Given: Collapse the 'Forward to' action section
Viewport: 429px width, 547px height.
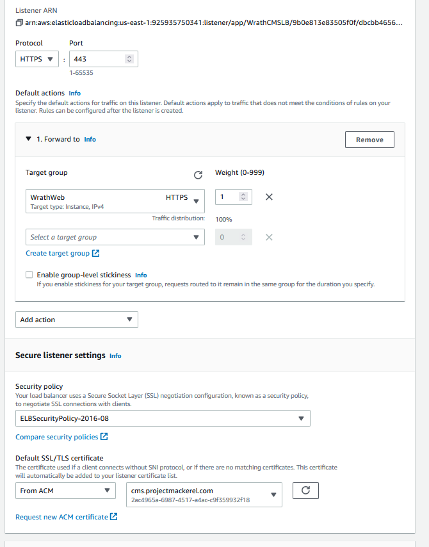Looking at the screenshot, I should [28, 139].
